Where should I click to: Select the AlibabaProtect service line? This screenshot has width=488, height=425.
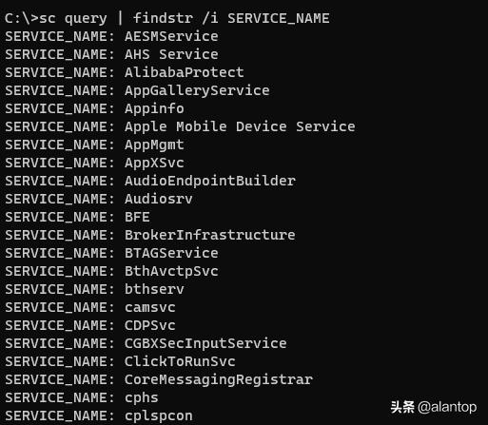click(x=125, y=72)
